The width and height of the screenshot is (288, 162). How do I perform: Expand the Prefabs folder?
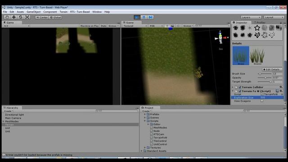[x=145, y=114]
